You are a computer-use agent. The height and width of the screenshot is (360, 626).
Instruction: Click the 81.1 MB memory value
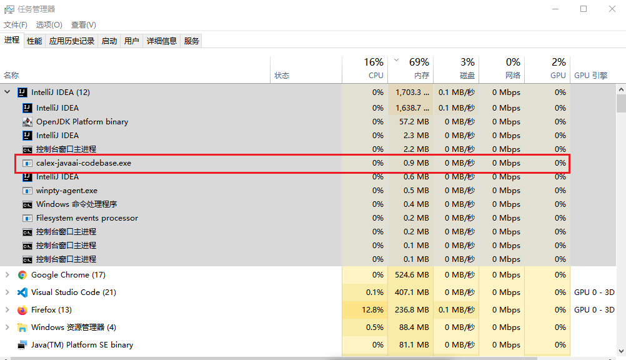pyautogui.click(x=414, y=345)
